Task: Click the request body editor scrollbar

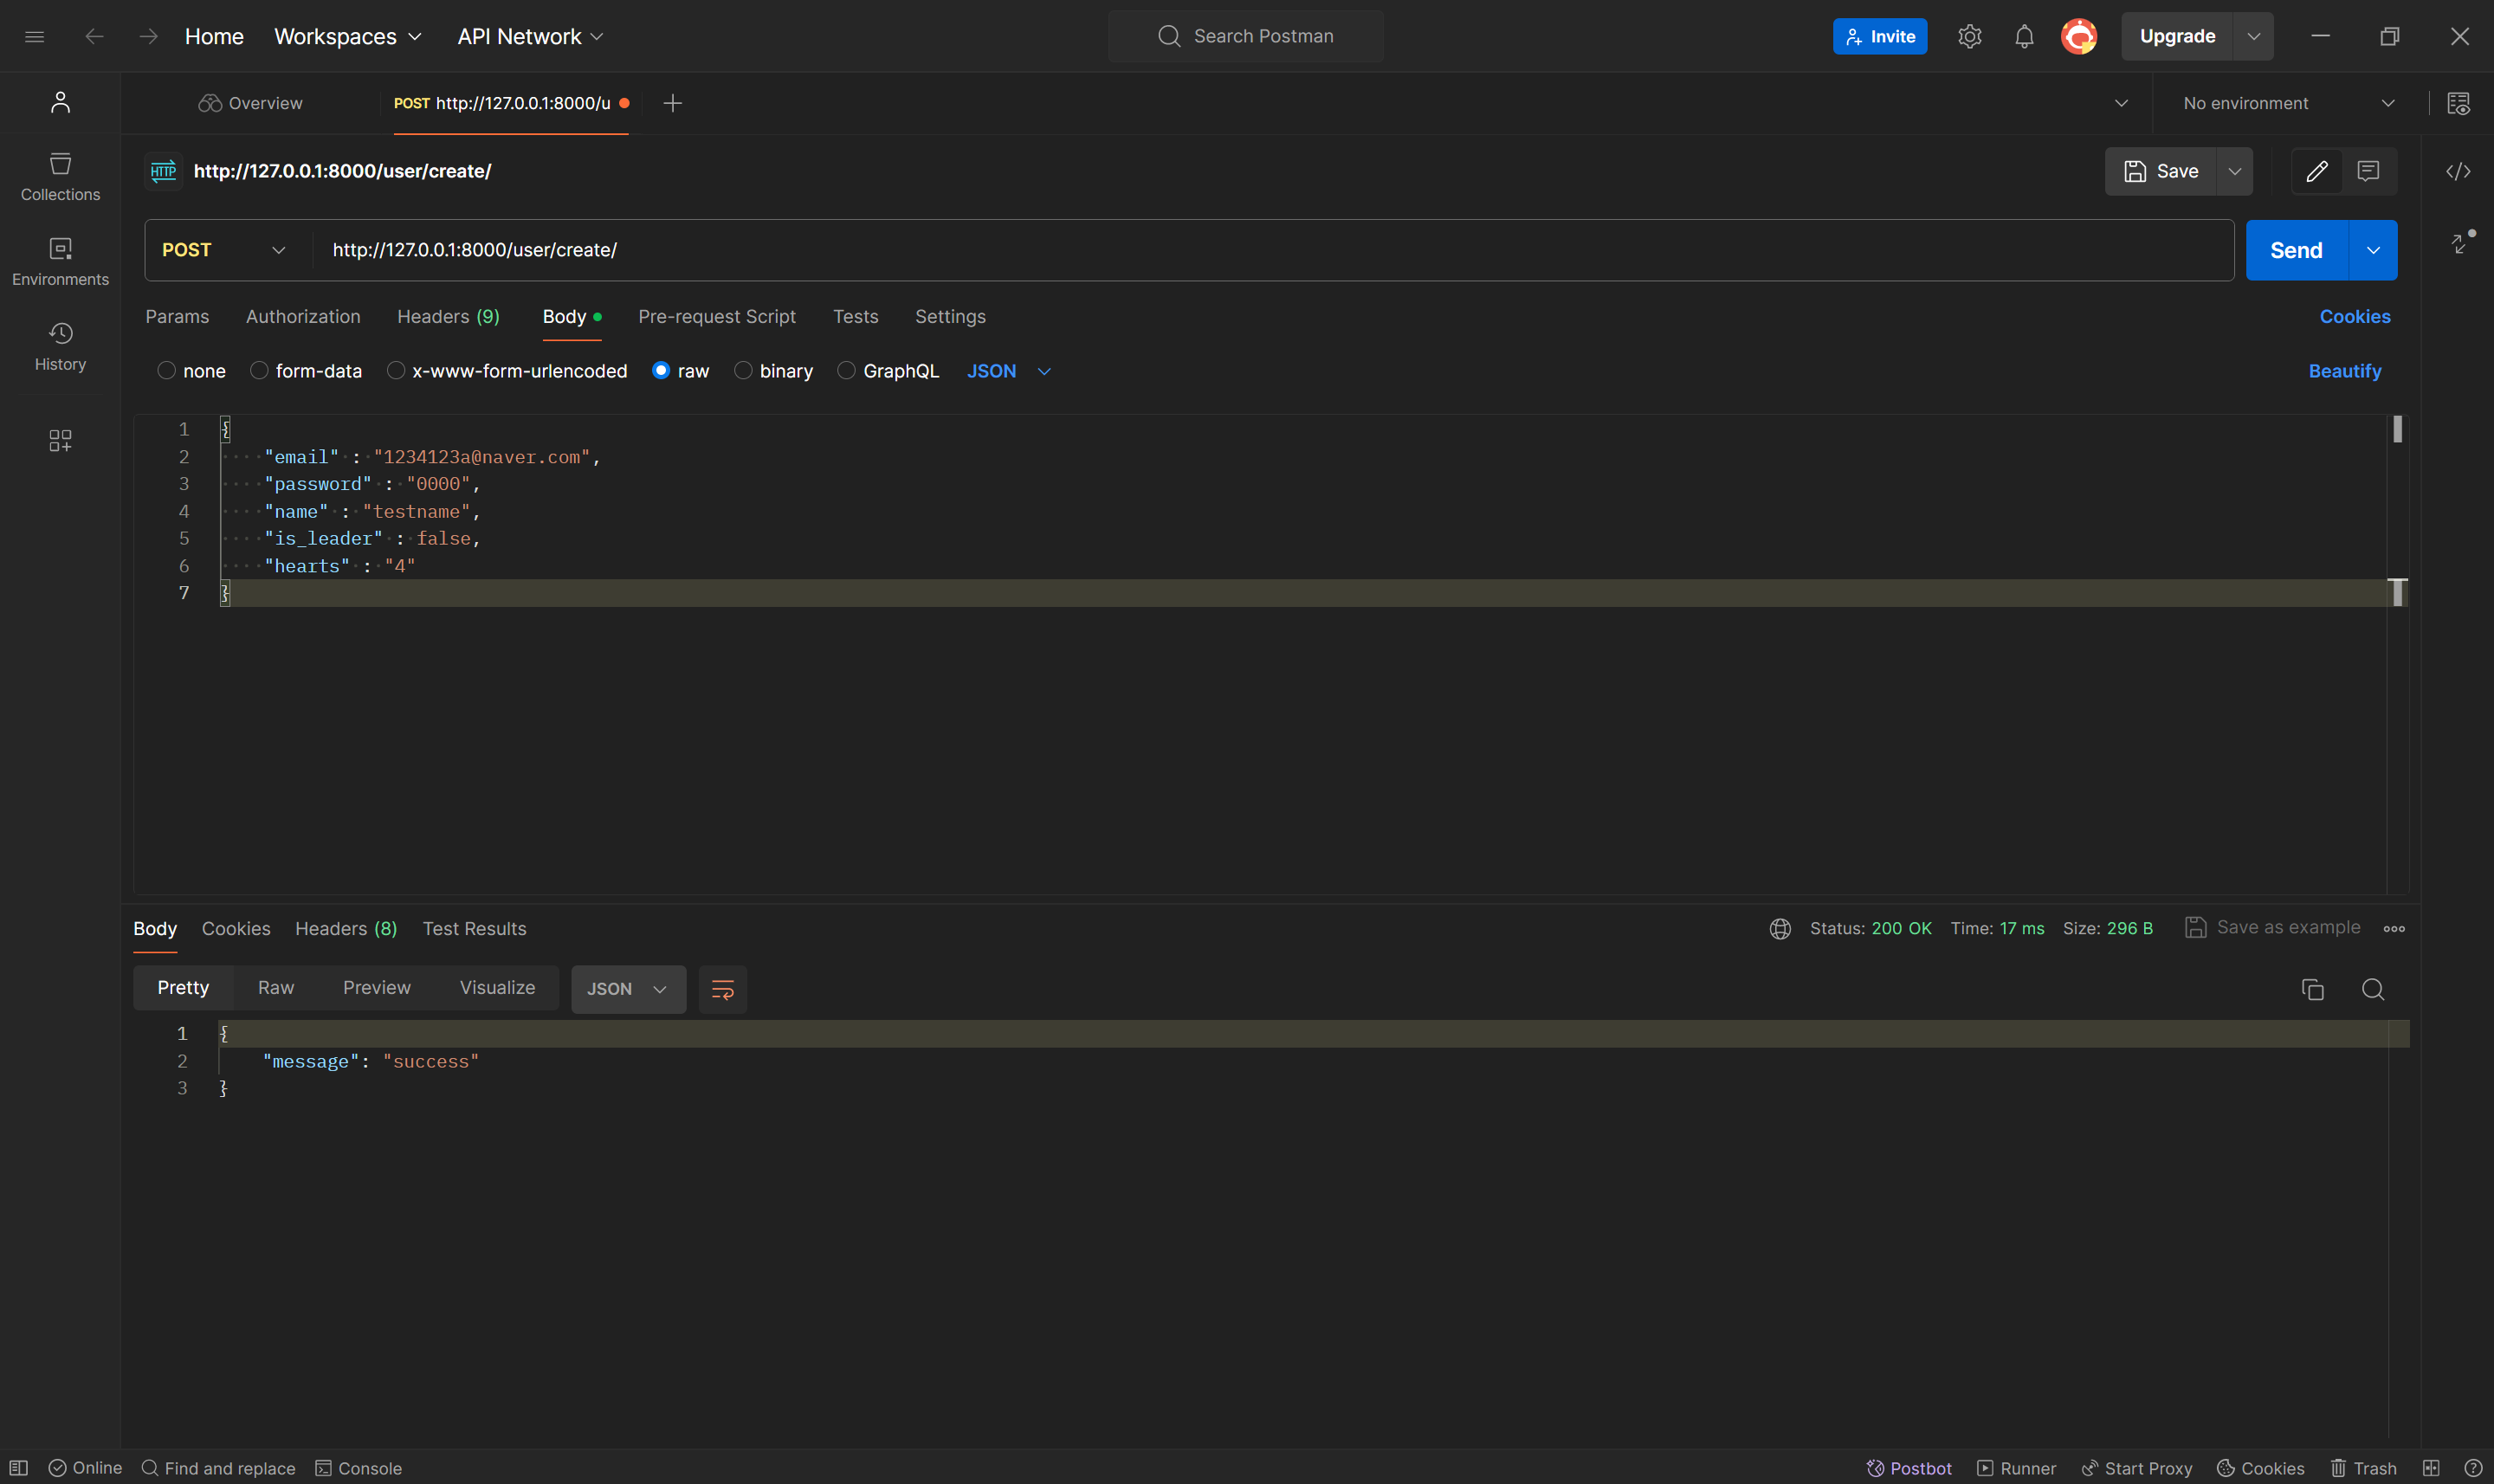Action: point(2397,653)
